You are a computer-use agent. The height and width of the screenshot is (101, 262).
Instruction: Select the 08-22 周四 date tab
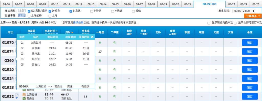coord(210,4)
